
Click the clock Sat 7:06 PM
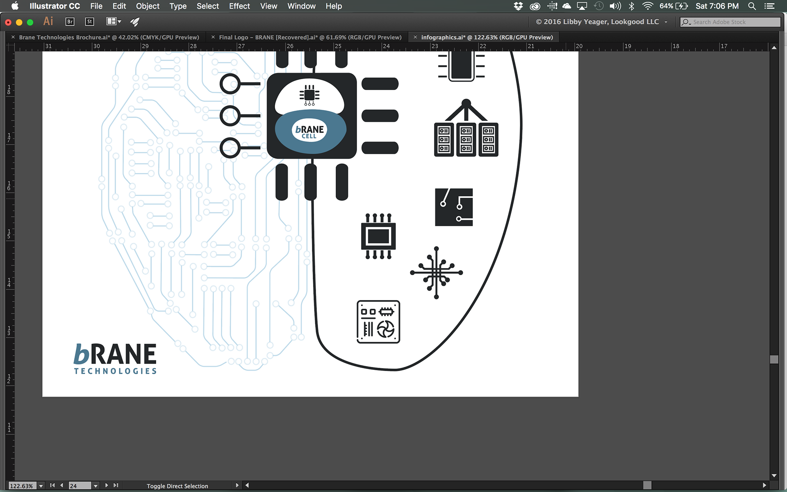click(717, 6)
